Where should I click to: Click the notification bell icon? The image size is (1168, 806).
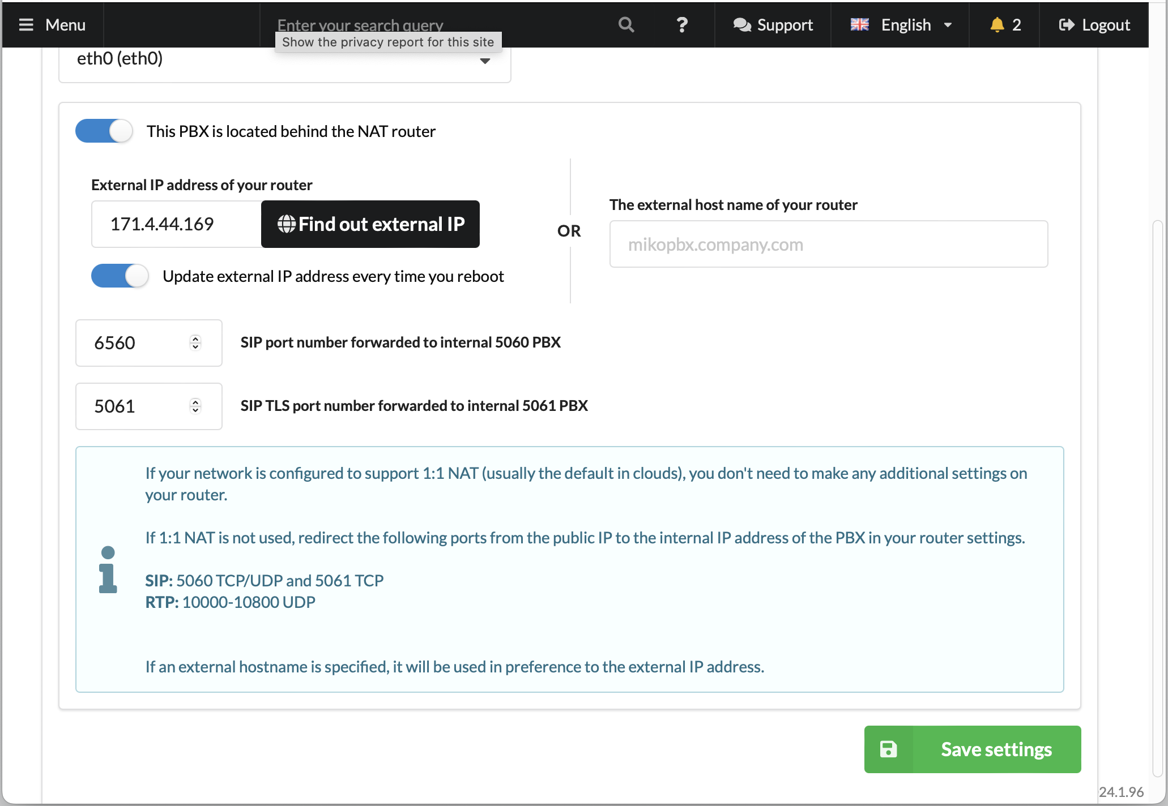(997, 25)
